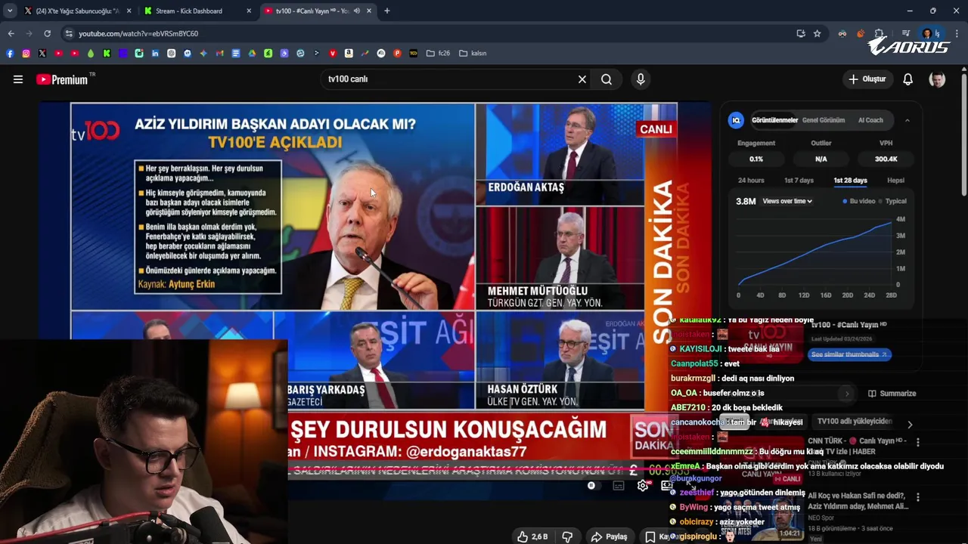Image resolution: width=968 pixels, height=544 pixels.
Task: Toggle the Typical series in the chart legend
Action: pyautogui.click(x=892, y=202)
